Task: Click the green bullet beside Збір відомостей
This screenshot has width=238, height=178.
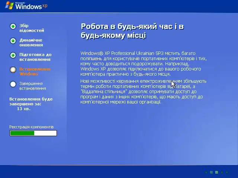Action: 13,26
